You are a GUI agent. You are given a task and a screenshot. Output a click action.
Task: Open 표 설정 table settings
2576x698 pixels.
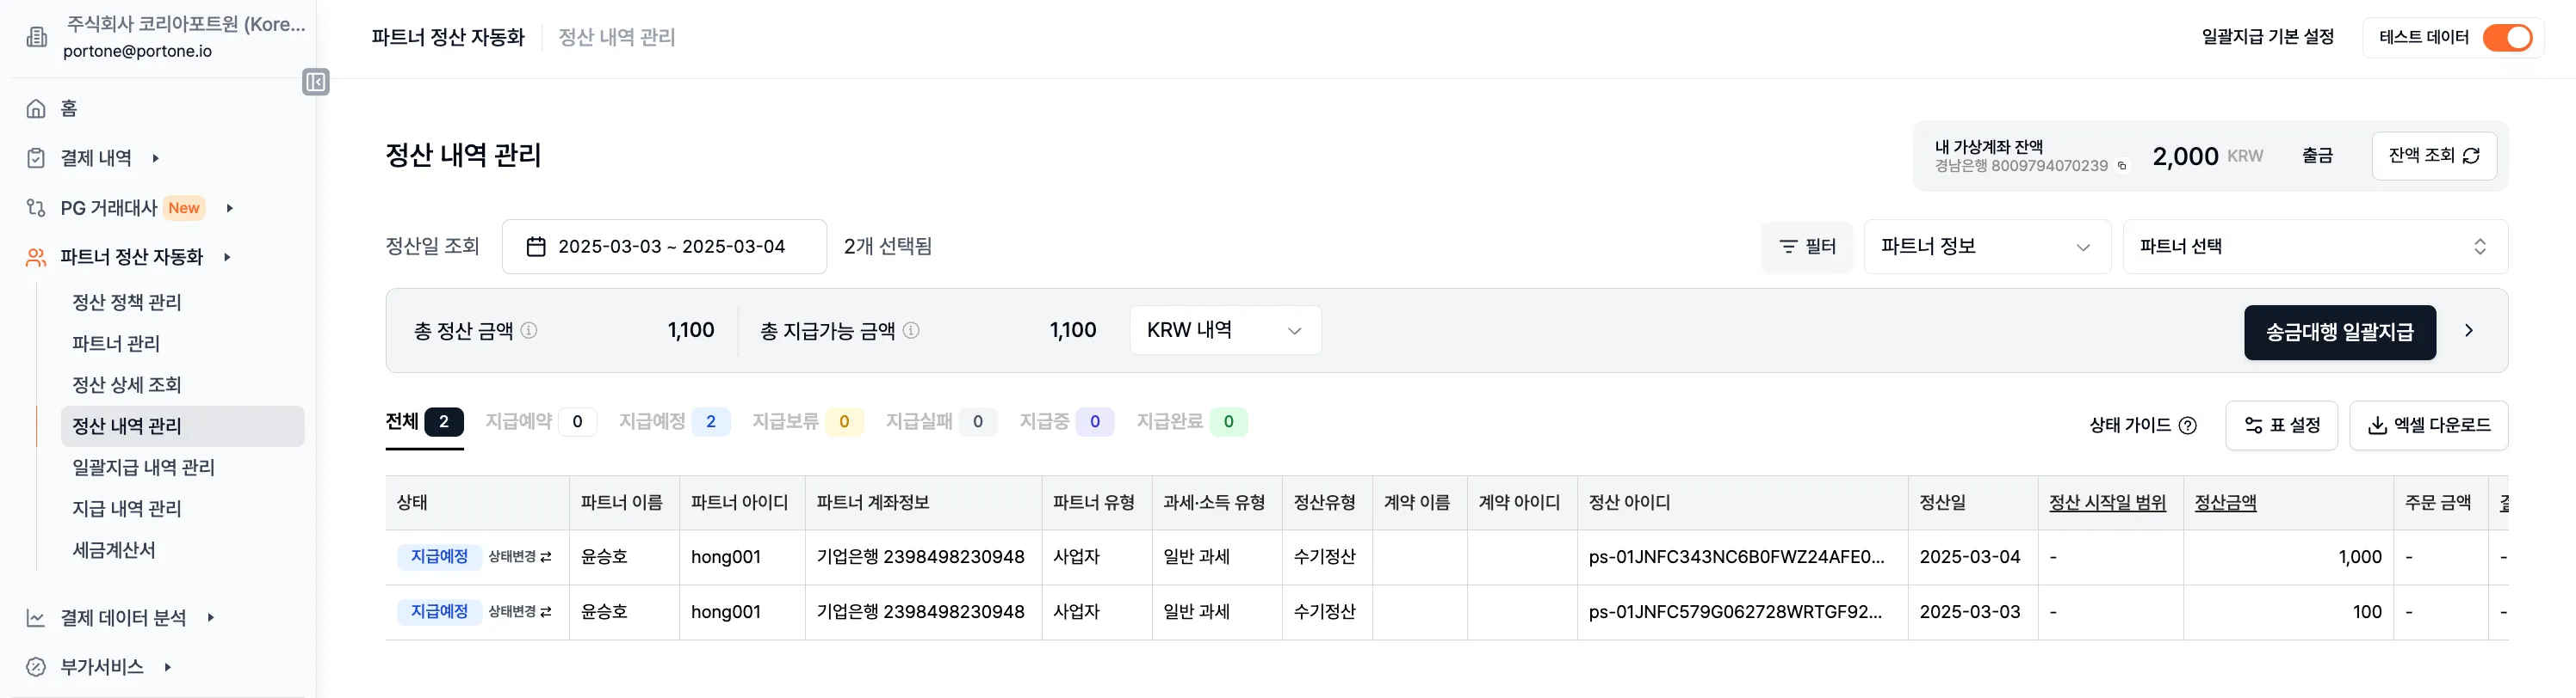[x=2281, y=426]
